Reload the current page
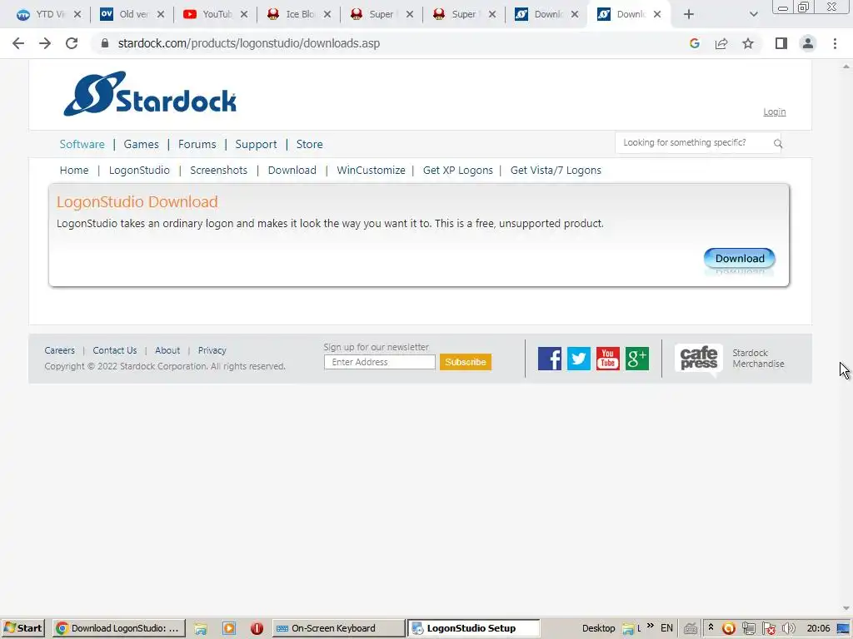 pos(72,43)
